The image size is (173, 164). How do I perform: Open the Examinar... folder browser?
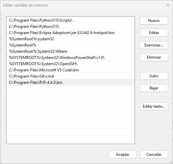[x=154, y=45]
